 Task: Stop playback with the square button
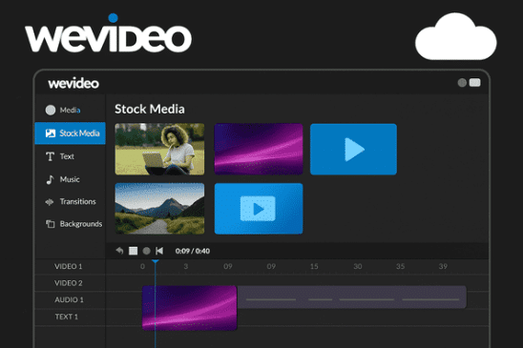coord(133,251)
